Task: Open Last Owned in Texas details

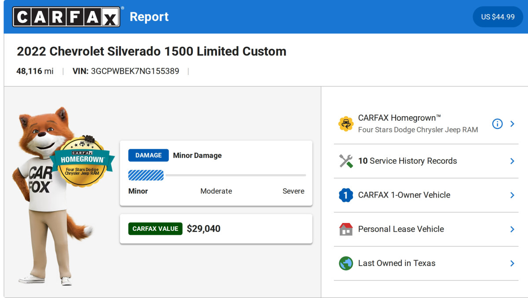Action: coord(426,263)
